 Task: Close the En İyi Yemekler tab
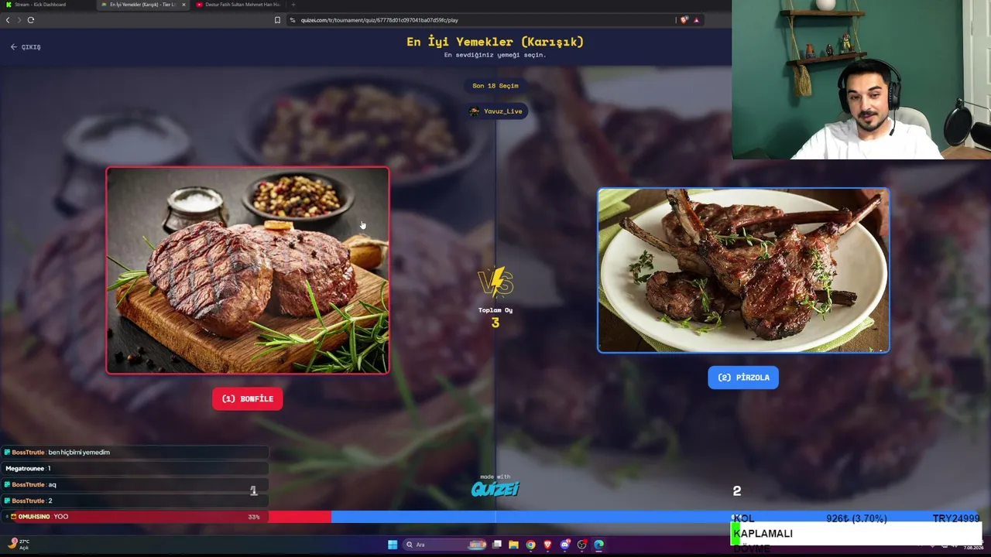183,5
